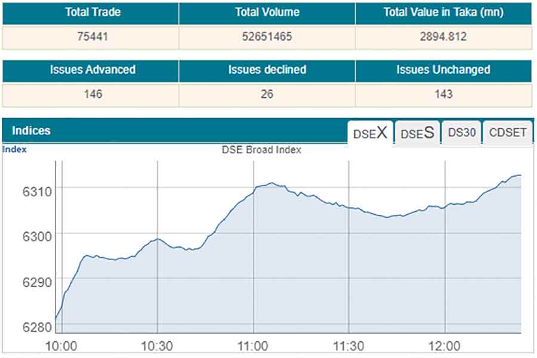This screenshot has height=358, width=537.
Task: Select the Total Value in Taka header
Action: [445, 13]
